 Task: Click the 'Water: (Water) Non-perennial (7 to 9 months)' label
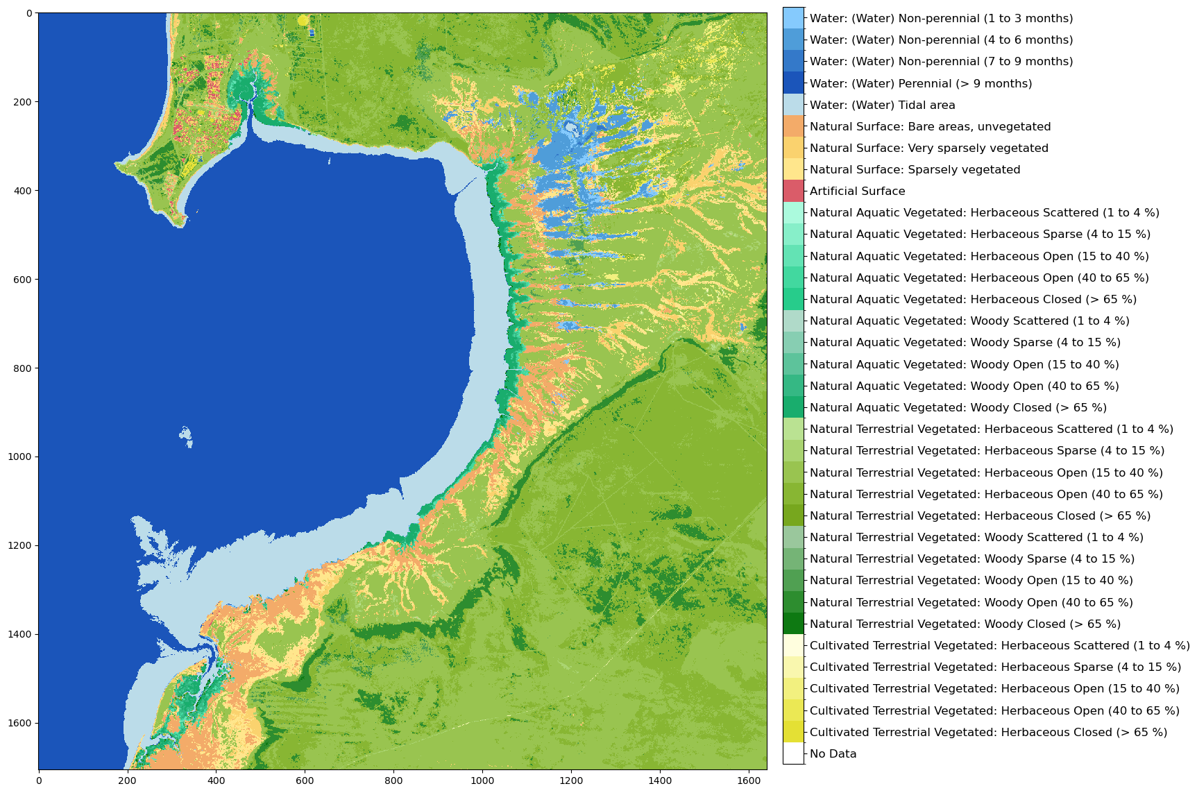pyautogui.click(x=941, y=61)
